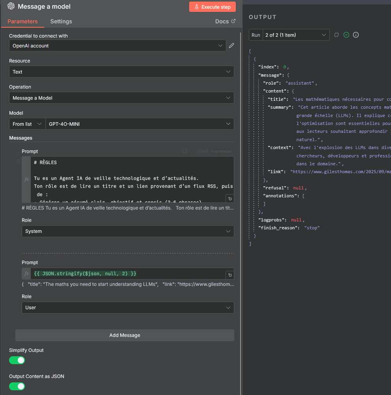Viewport: 391px width, 395px height.
Task: Open the Resource dropdown showing Text
Action: (x=122, y=72)
